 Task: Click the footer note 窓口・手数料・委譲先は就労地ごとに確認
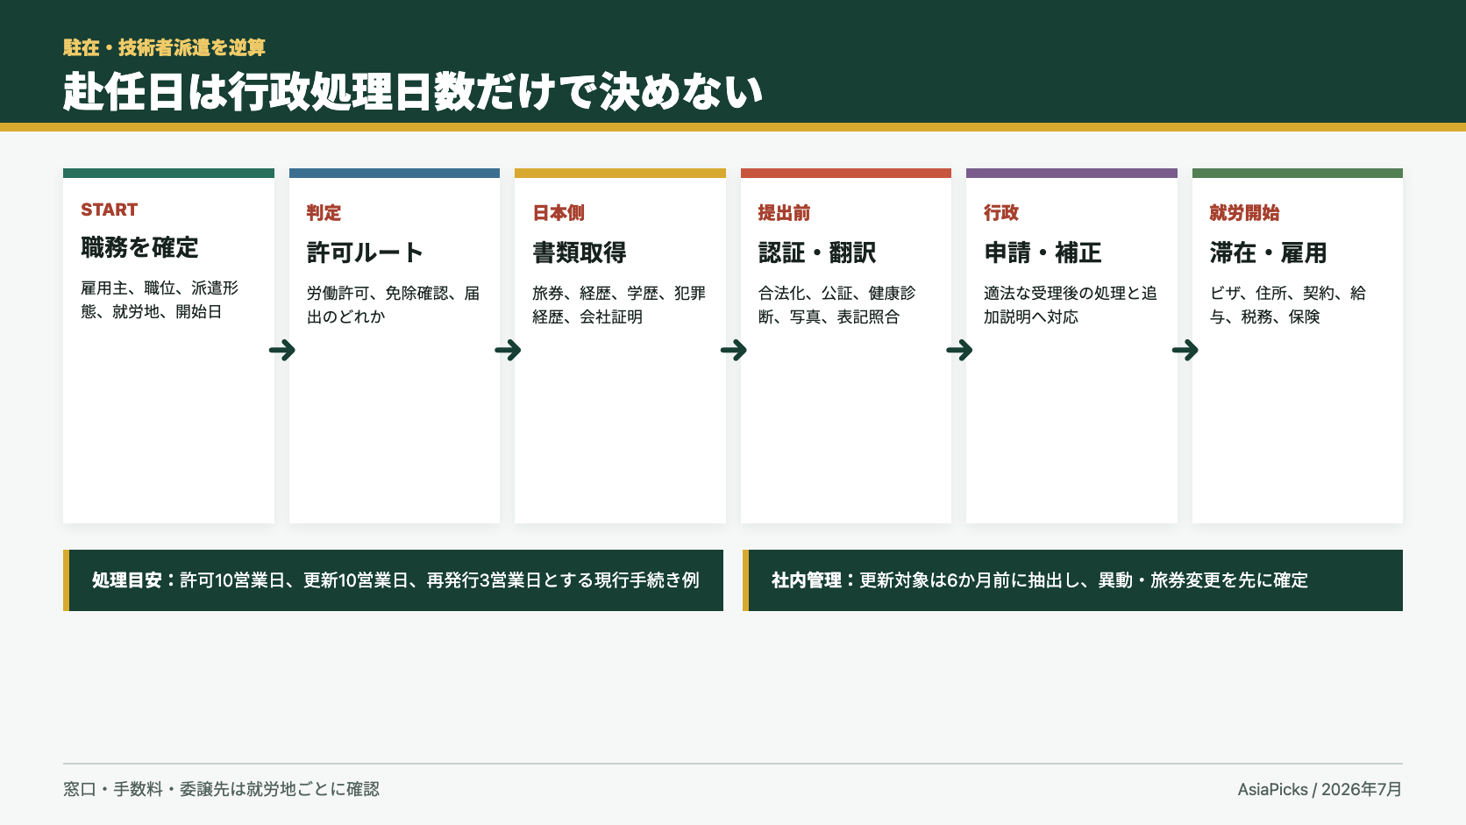click(x=221, y=789)
